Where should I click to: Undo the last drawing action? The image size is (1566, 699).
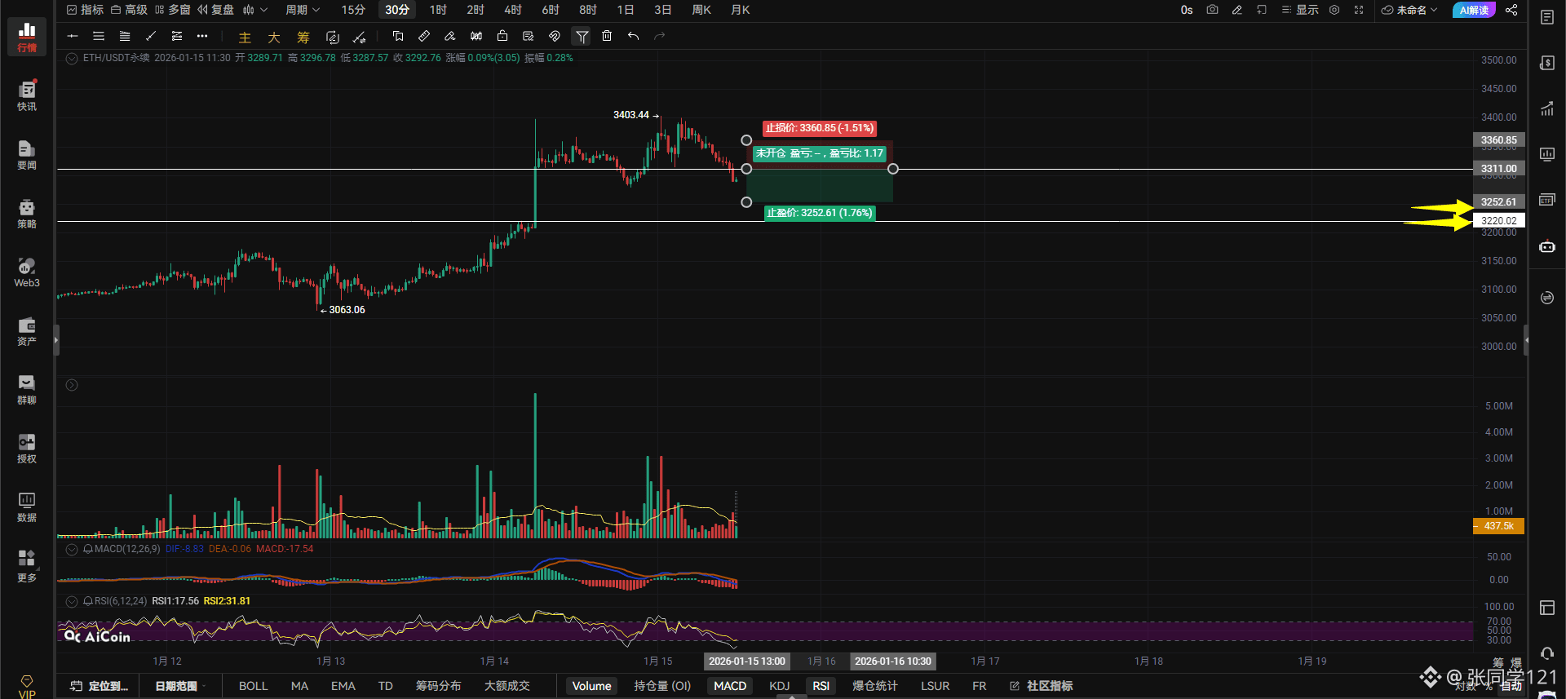pyautogui.click(x=633, y=36)
